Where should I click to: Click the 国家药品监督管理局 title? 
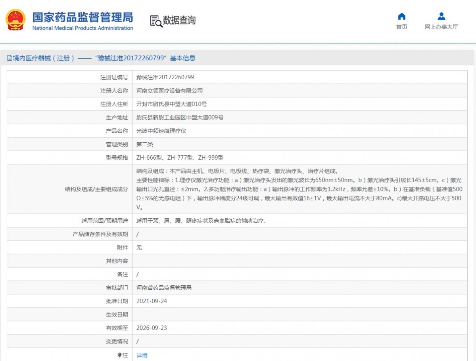pyautogui.click(x=83, y=17)
